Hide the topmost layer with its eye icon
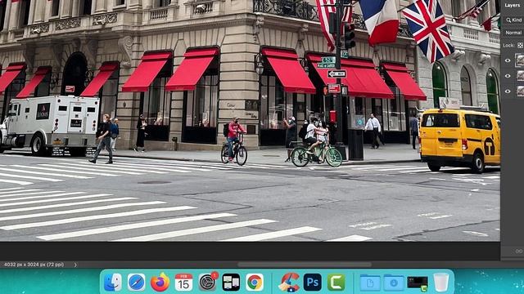The image size is (524, 294). [508, 60]
